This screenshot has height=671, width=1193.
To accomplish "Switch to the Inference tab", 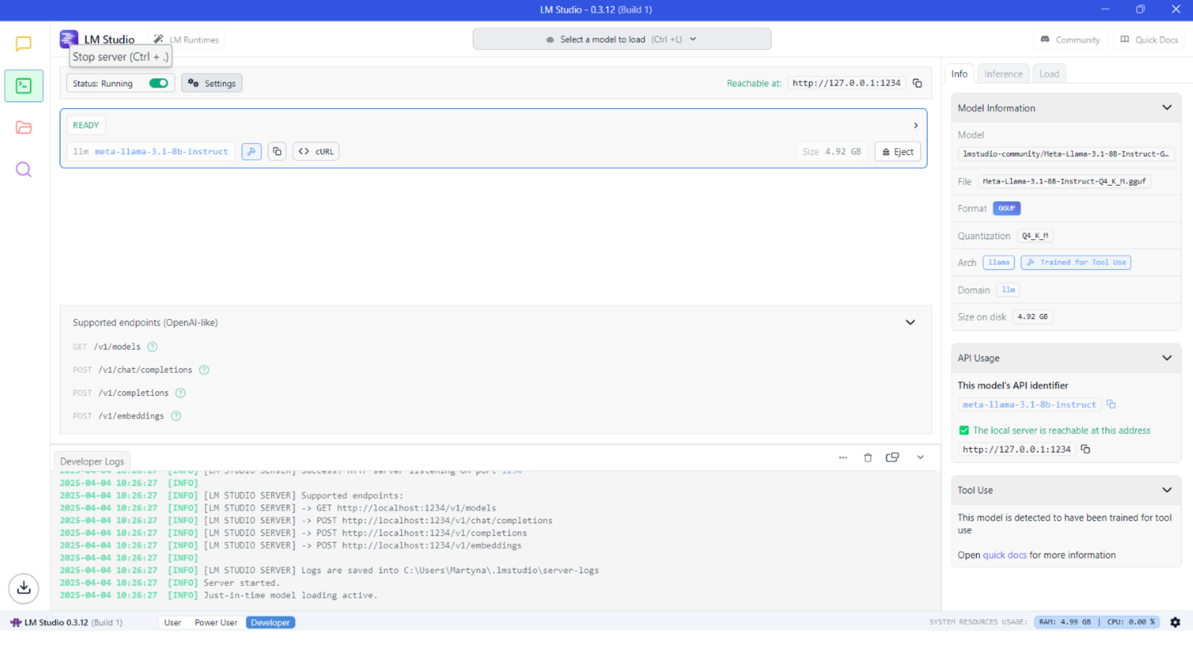I will [1002, 73].
